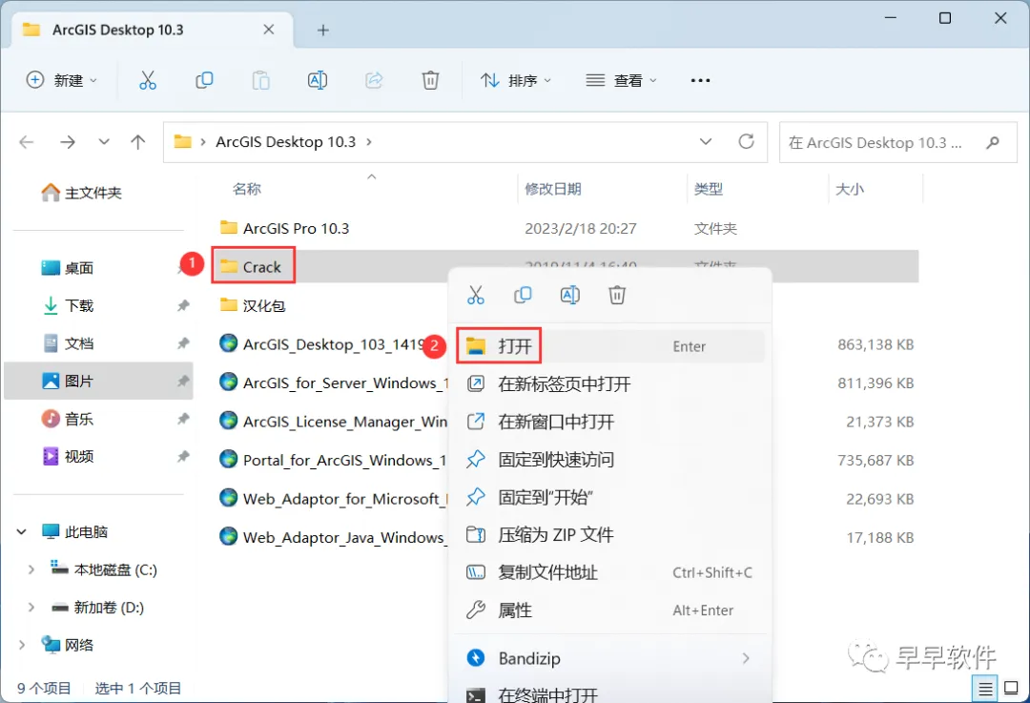Expand the 新加卷 (D:) node
Viewport: 1030px width, 703px height.
[31, 607]
